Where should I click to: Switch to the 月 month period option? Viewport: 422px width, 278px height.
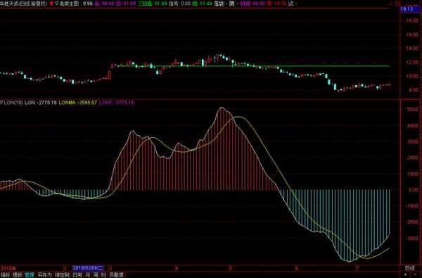coord(87,275)
